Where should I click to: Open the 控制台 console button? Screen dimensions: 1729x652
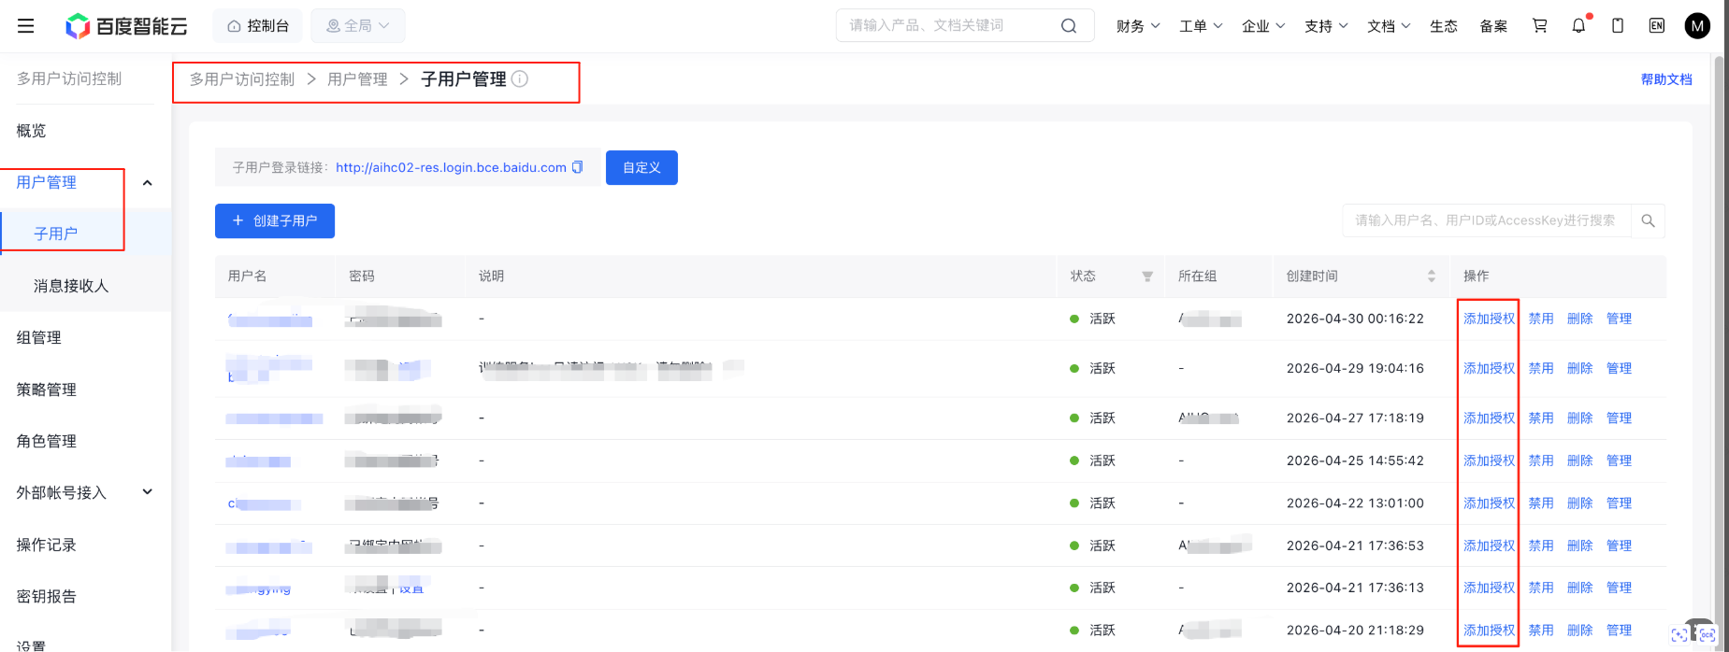(258, 26)
